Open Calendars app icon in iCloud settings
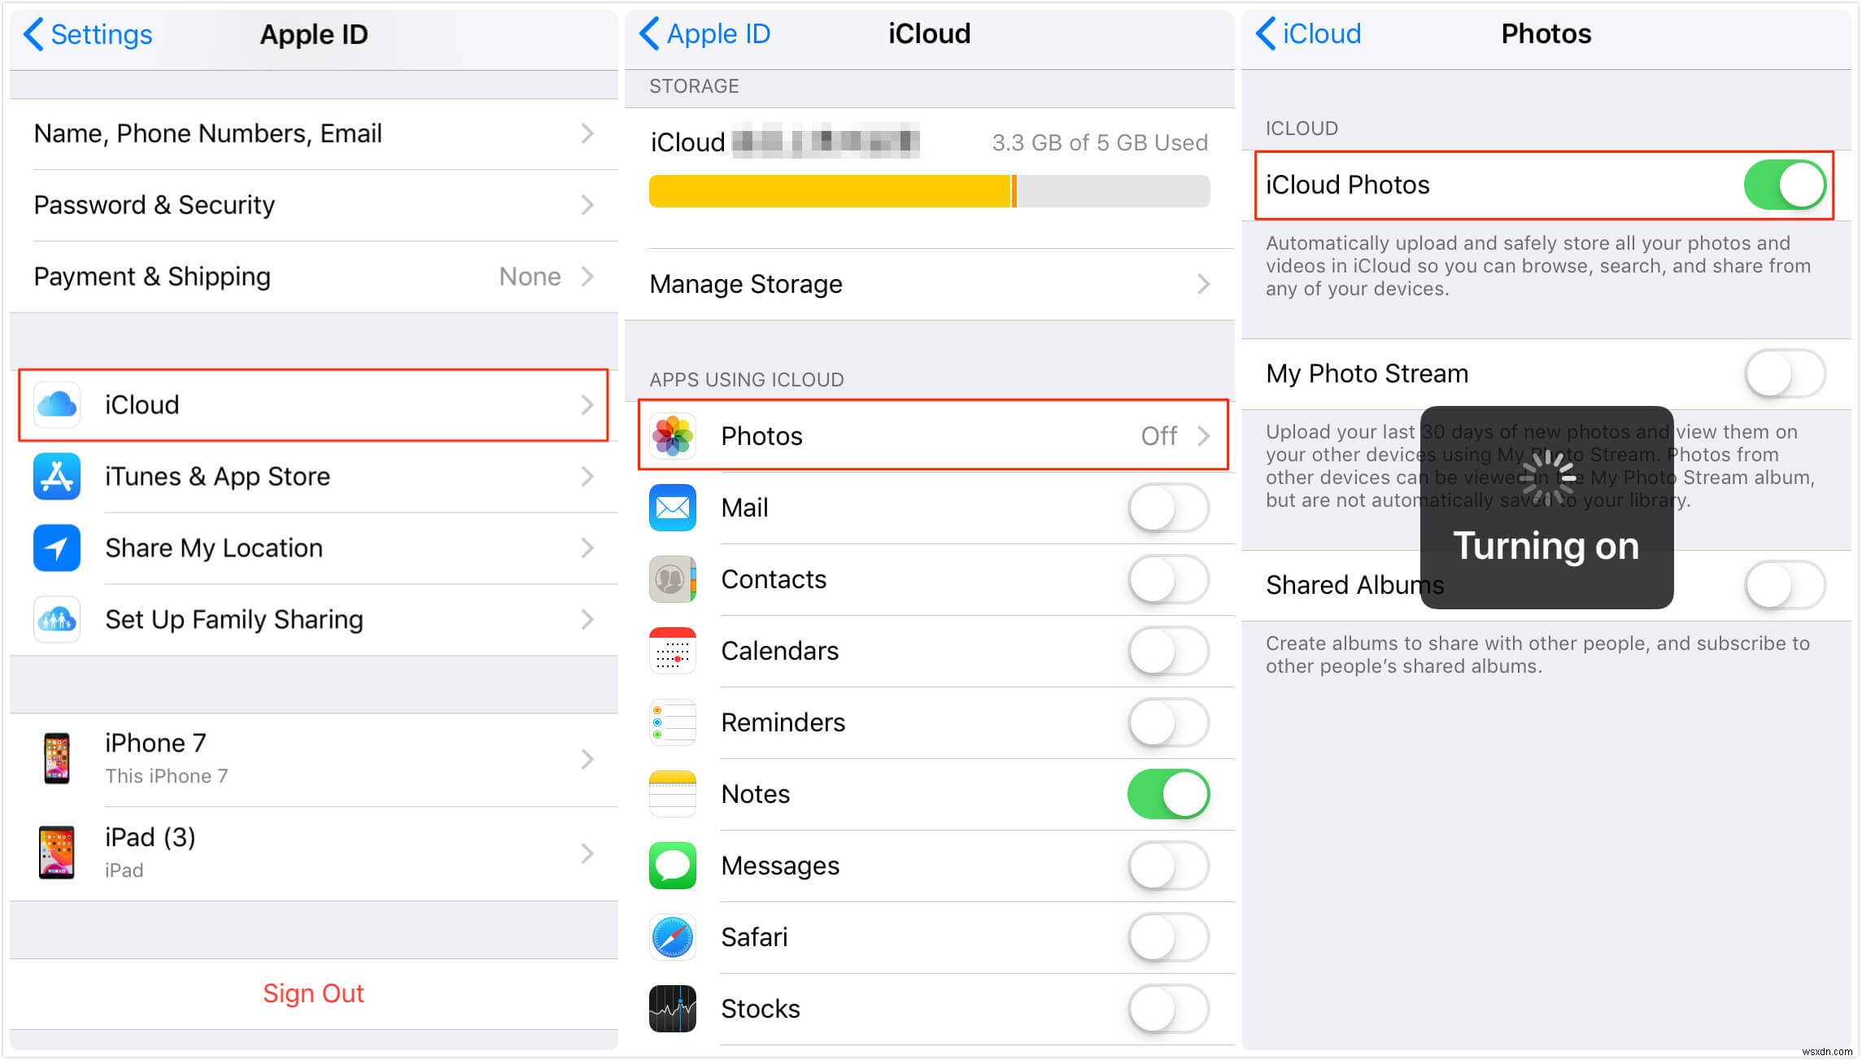Screen dimensions: 1862x1060 674,652
